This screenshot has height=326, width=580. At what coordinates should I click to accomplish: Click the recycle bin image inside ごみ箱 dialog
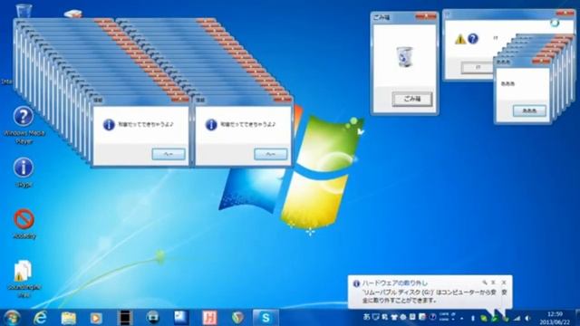pos(404,56)
